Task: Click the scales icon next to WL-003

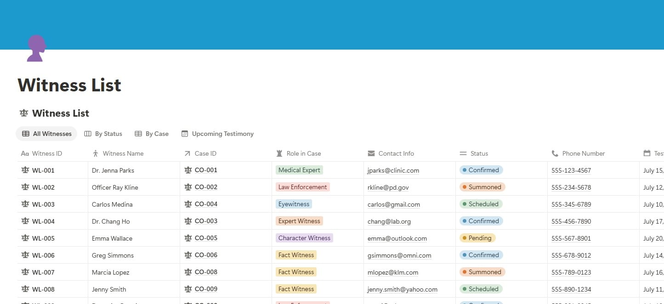Action: click(25, 204)
